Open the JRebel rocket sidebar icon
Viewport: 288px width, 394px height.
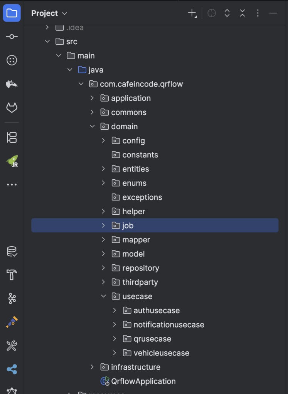tap(12, 161)
